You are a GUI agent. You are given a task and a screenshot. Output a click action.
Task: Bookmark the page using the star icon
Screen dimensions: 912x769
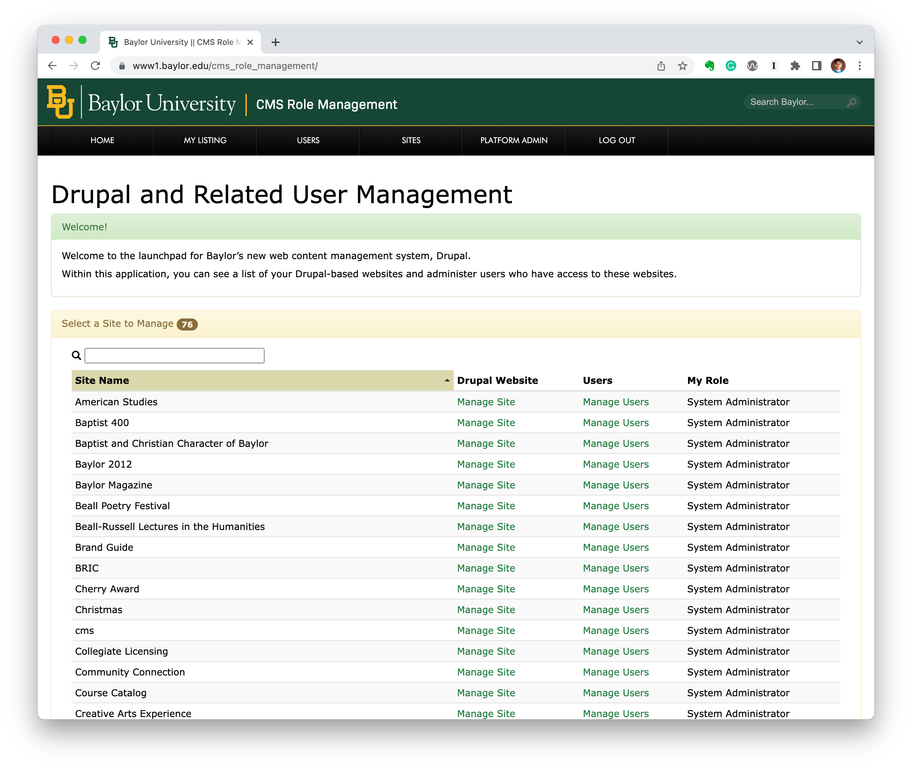click(682, 66)
